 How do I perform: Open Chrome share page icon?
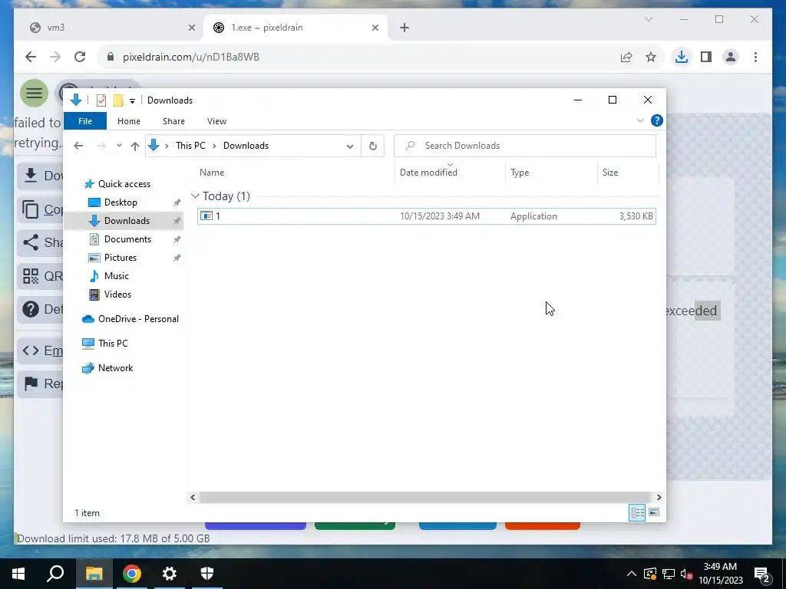pyautogui.click(x=626, y=57)
